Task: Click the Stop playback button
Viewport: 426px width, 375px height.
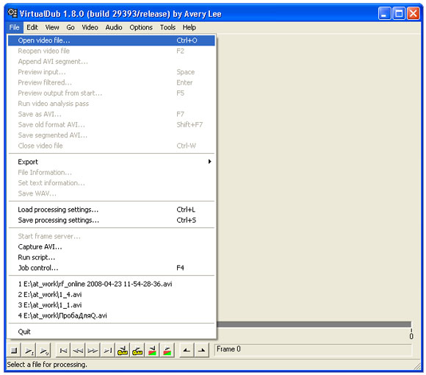Action: tap(14, 351)
